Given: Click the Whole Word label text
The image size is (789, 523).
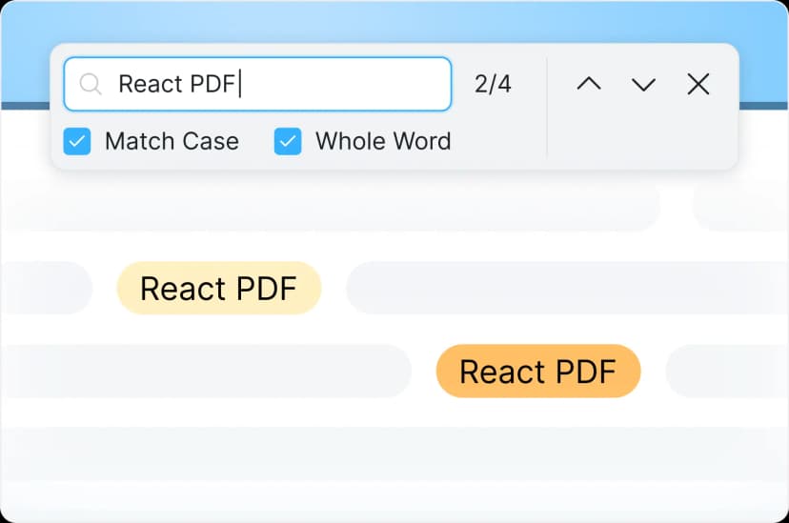Looking at the screenshot, I should [x=383, y=141].
